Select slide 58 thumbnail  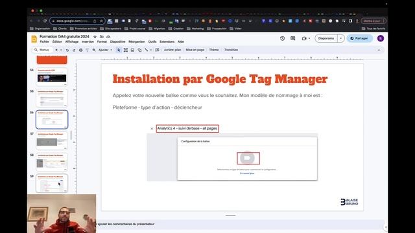tap(52, 162)
